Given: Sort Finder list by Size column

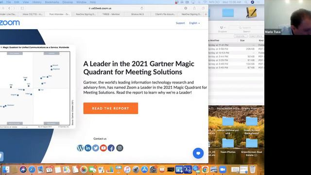Looking at the screenshot, I should pos(242,40).
